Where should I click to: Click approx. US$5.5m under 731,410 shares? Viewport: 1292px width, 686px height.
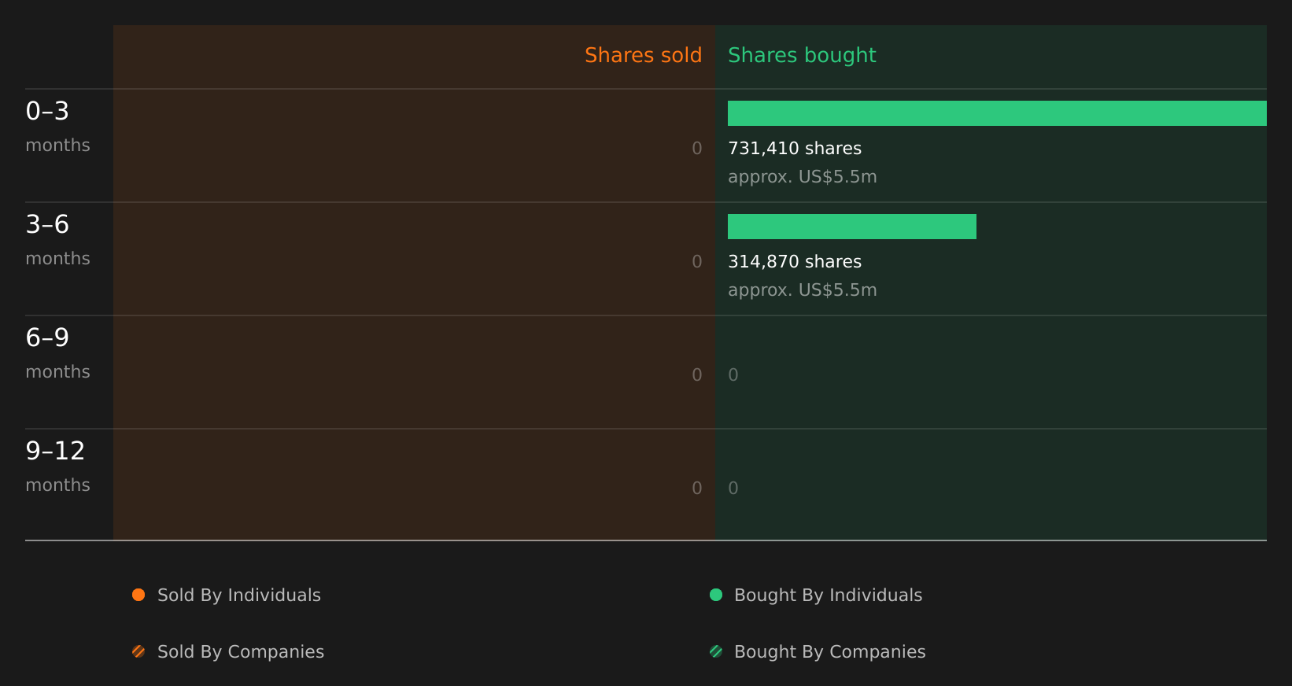803,177
